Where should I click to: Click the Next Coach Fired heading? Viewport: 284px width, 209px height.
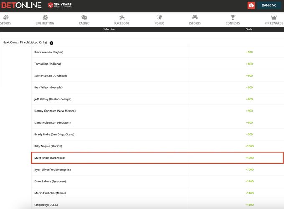tap(25, 42)
